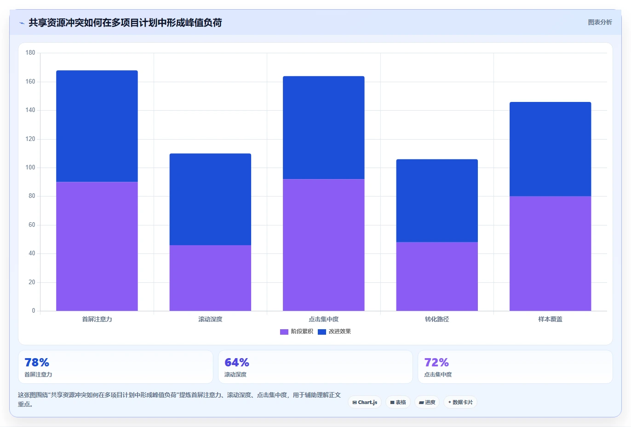This screenshot has height=427, width=631.
Task: Click the 转化路径 x-axis label
Action: click(437, 319)
